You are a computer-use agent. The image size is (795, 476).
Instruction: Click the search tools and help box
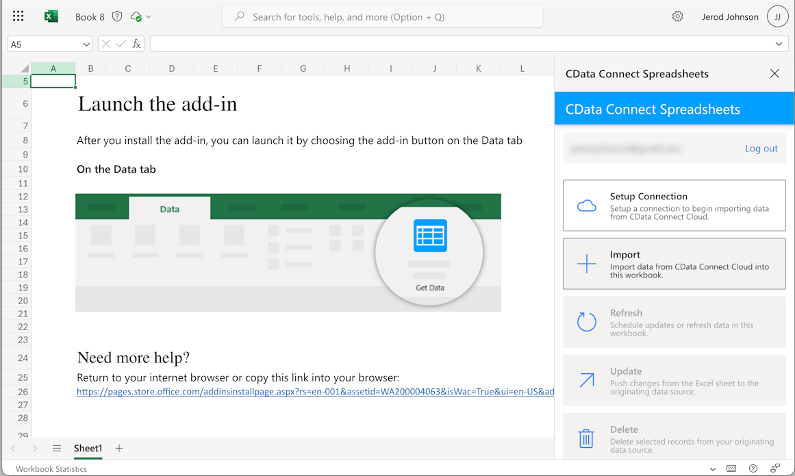click(x=382, y=16)
